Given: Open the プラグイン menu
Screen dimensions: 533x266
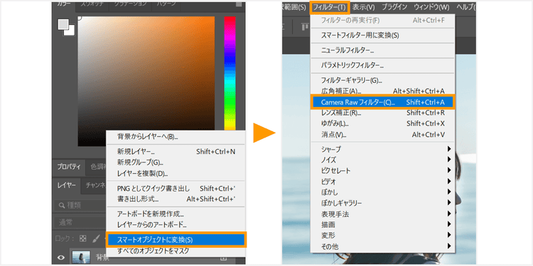Looking at the screenshot, I should pyautogui.click(x=394, y=7).
